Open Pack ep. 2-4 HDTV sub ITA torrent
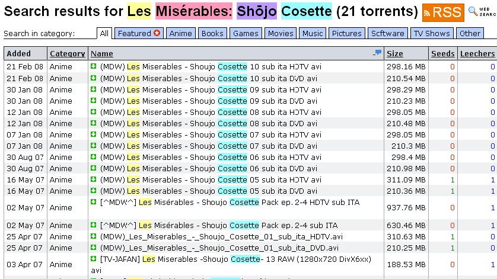497x279 pixels. coord(230,202)
